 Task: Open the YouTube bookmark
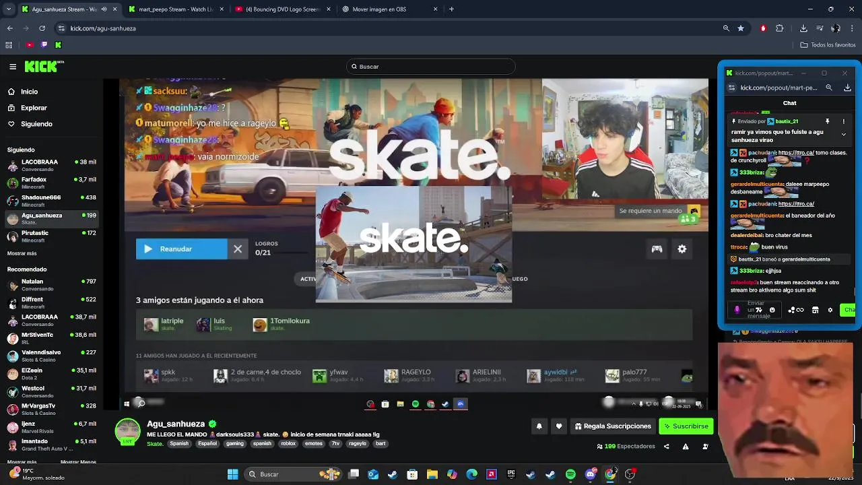(30, 45)
